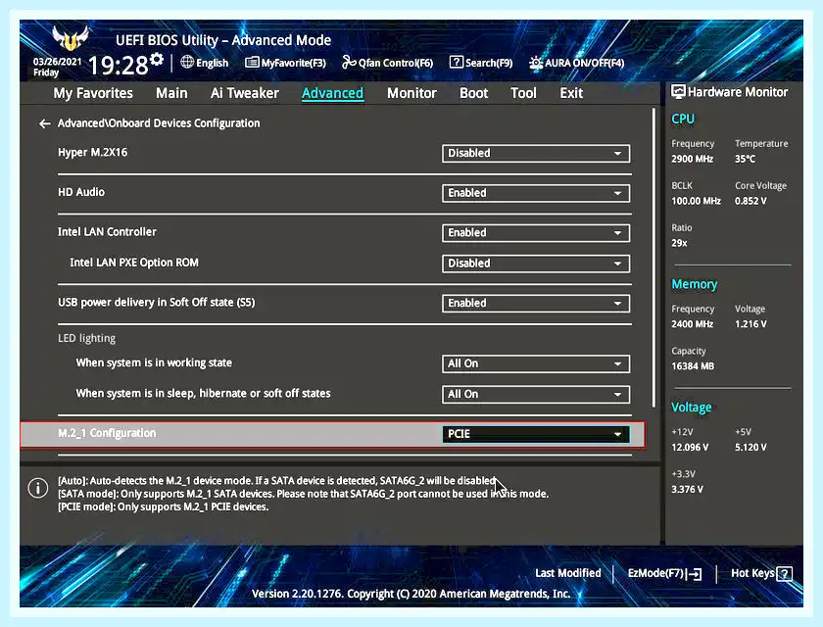Click the Hardware Monitor screen icon
823x627 pixels.
678,92
